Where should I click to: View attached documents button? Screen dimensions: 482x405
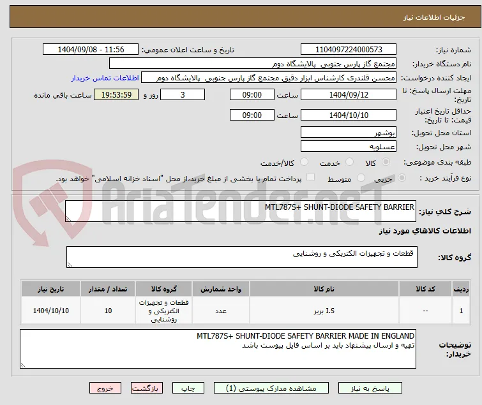click(x=271, y=388)
